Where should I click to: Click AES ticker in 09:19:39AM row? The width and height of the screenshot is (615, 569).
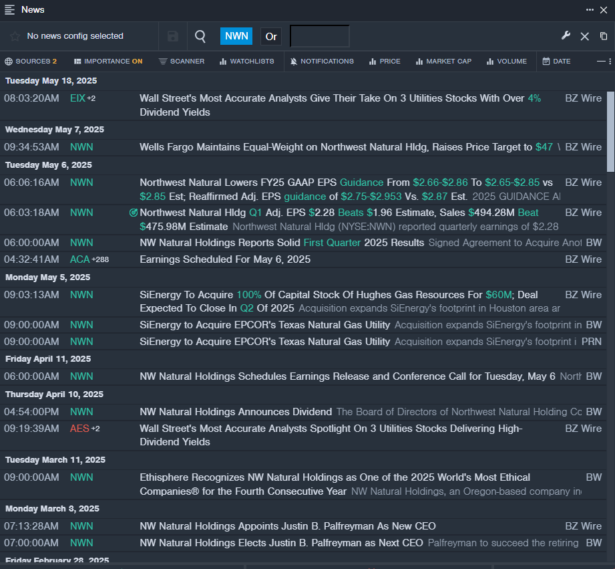coord(79,429)
